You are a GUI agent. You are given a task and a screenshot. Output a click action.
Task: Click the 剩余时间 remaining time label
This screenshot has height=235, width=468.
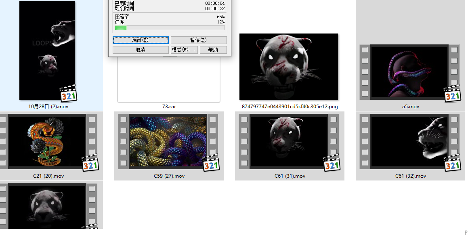[x=124, y=8]
